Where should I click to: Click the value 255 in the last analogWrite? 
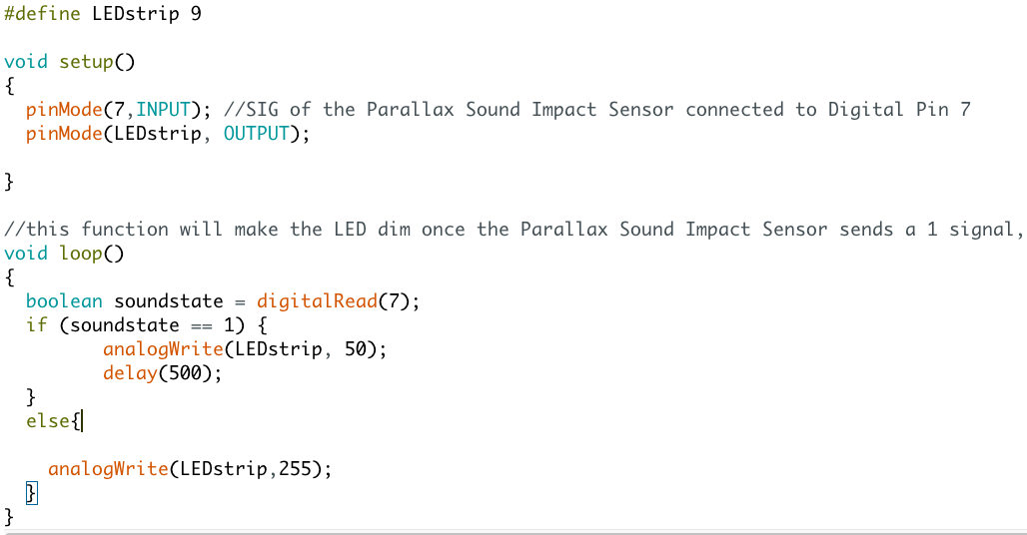(x=295, y=469)
